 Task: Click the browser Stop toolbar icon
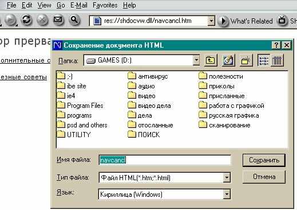42,20
